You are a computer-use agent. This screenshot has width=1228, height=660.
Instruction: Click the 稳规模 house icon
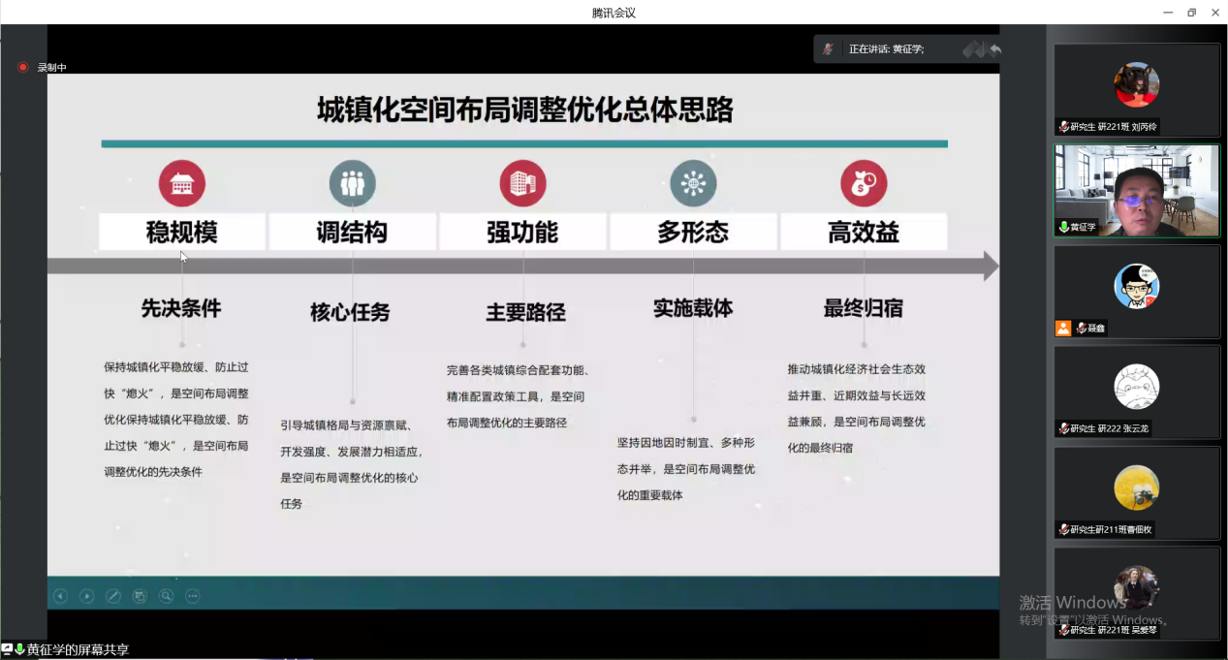coord(181,183)
